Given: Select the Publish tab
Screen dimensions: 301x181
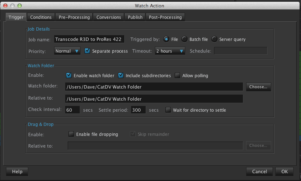Looking at the screenshot, I should [135, 17].
